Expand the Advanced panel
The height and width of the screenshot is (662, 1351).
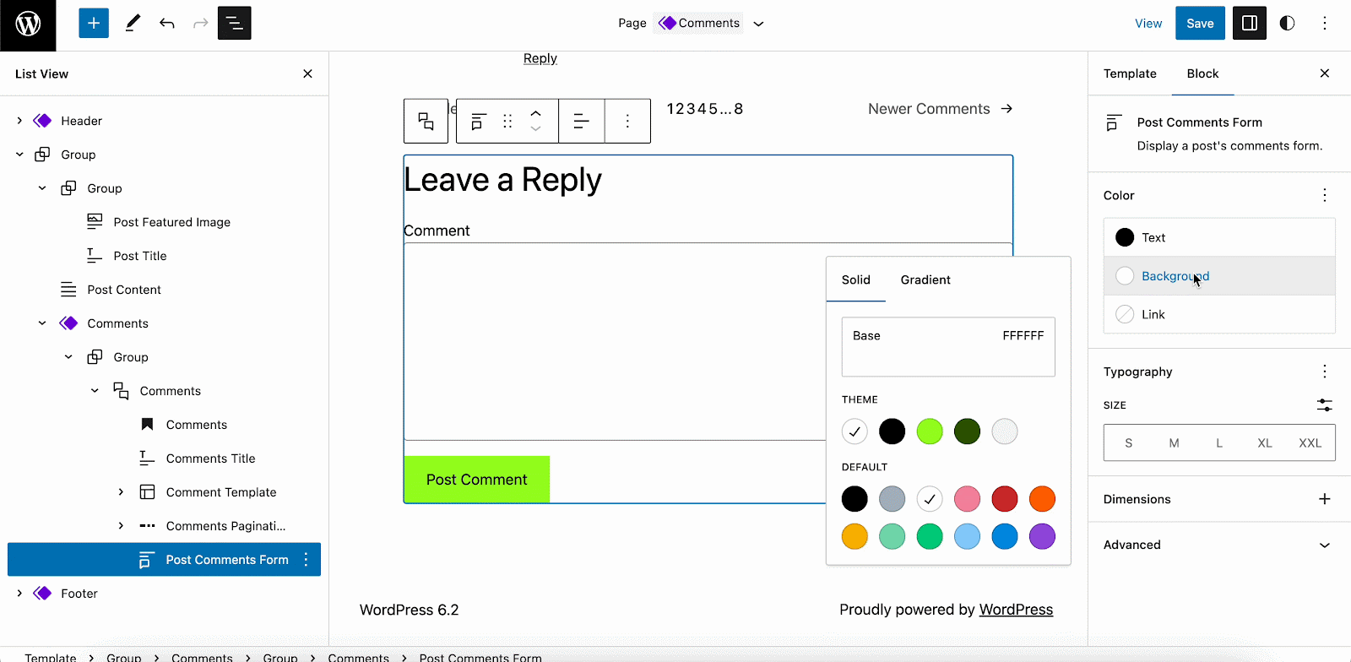[1324, 545]
